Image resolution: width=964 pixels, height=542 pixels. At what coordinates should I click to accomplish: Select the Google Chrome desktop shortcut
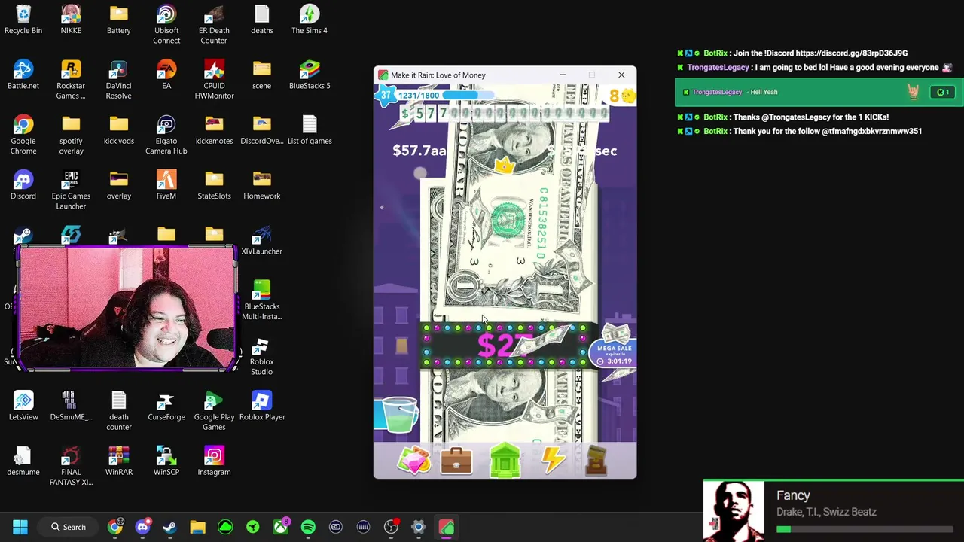(x=23, y=135)
